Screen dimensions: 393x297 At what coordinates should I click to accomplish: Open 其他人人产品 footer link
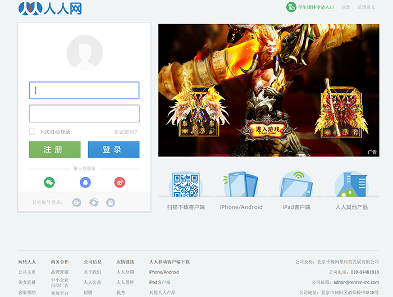pos(162,293)
